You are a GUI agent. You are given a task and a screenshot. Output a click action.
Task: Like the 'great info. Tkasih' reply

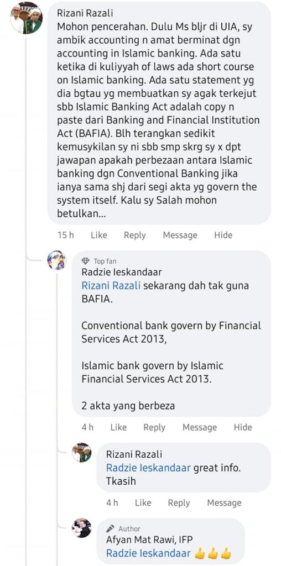pyautogui.click(x=143, y=503)
